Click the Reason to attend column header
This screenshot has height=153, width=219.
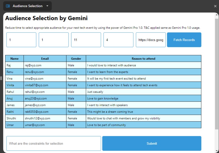(x=143, y=59)
